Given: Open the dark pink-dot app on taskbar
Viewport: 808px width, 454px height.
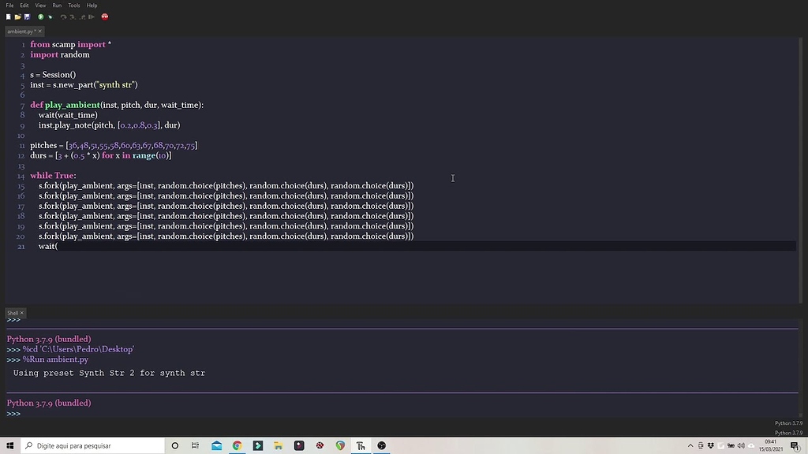Looking at the screenshot, I should (x=299, y=446).
